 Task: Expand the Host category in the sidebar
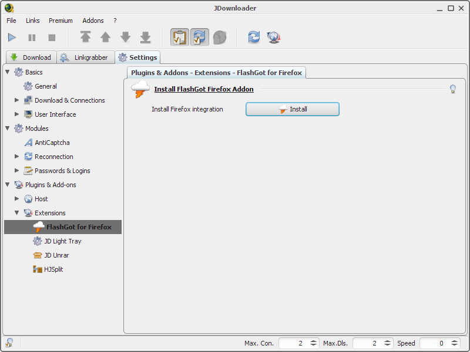[17, 199]
